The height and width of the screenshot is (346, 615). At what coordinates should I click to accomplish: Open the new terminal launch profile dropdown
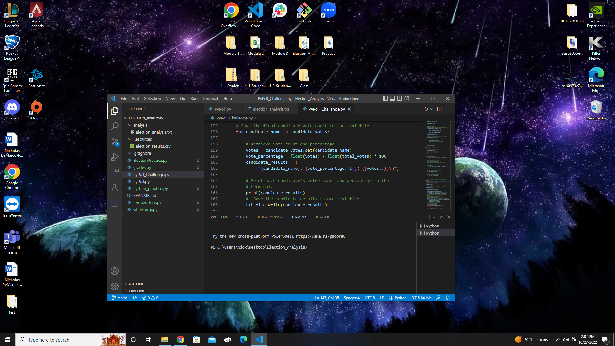tap(434, 217)
